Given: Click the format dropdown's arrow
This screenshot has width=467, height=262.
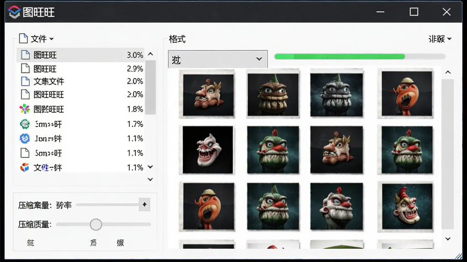Looking at the screenshot, I should (x=259, y=59).
